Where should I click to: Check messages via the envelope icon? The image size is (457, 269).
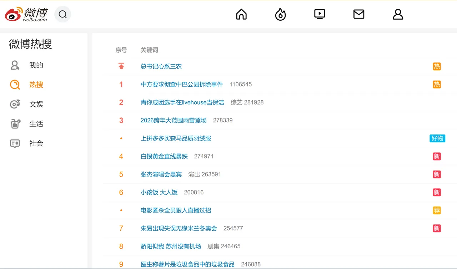359,14
